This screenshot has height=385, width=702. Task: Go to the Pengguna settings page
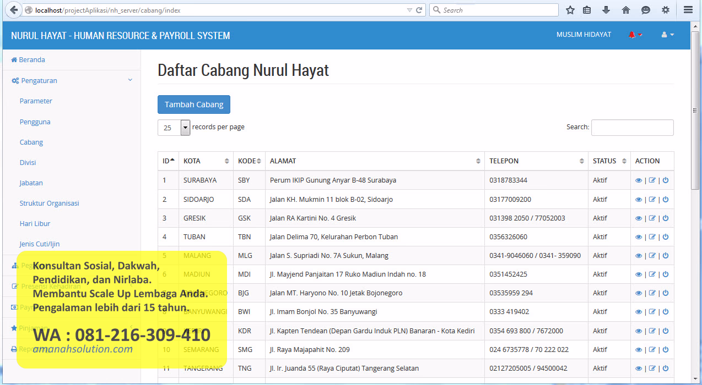[x=35, y=122]
